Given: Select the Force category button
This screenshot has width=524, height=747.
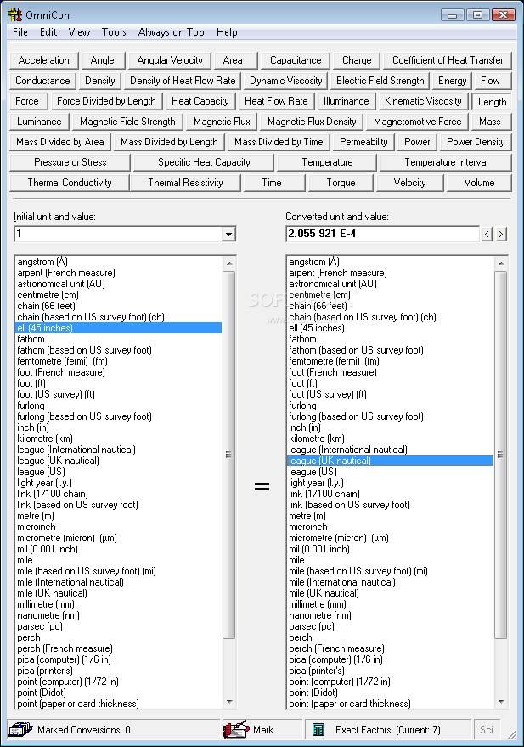Looking at the screenshot, I should tap(27, 101).
